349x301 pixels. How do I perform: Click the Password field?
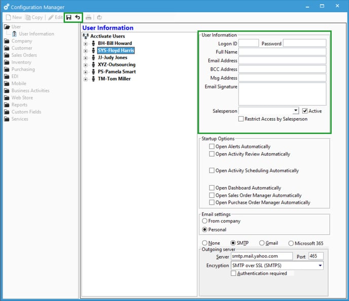point(305,43)
